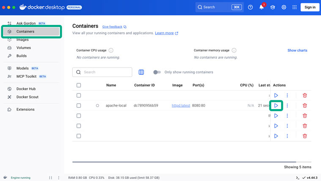Sort by the Port(s) column header
Screen dimensions: 321x181
pos(198,85)
